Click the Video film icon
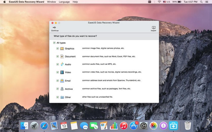The height and width of the screenshot is (132, 212). pos(62,72)
